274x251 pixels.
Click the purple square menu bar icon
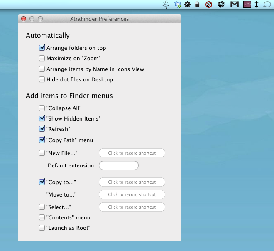[x=247, y=5]
